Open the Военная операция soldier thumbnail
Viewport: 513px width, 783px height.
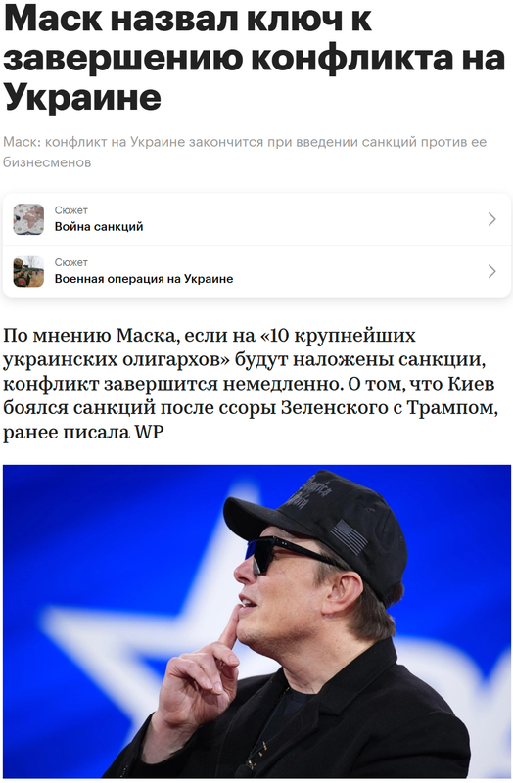(28, 272)
